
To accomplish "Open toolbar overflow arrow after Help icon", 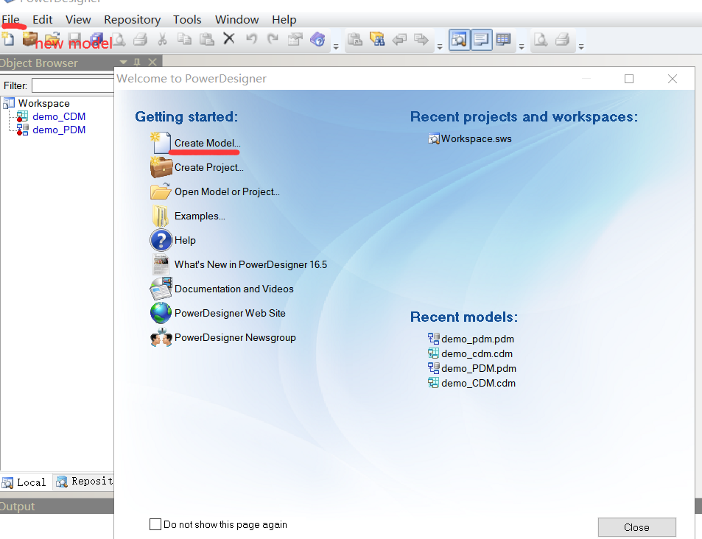I will click(336, 46).
